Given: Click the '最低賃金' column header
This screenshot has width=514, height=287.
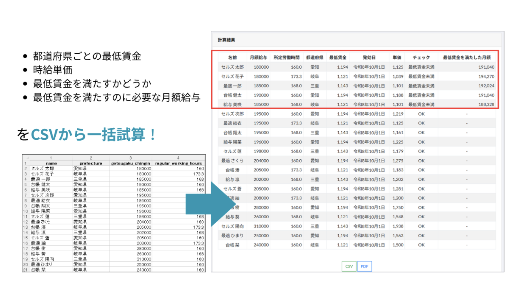Looking at the screenshot, I should click(x=338, y=57).
